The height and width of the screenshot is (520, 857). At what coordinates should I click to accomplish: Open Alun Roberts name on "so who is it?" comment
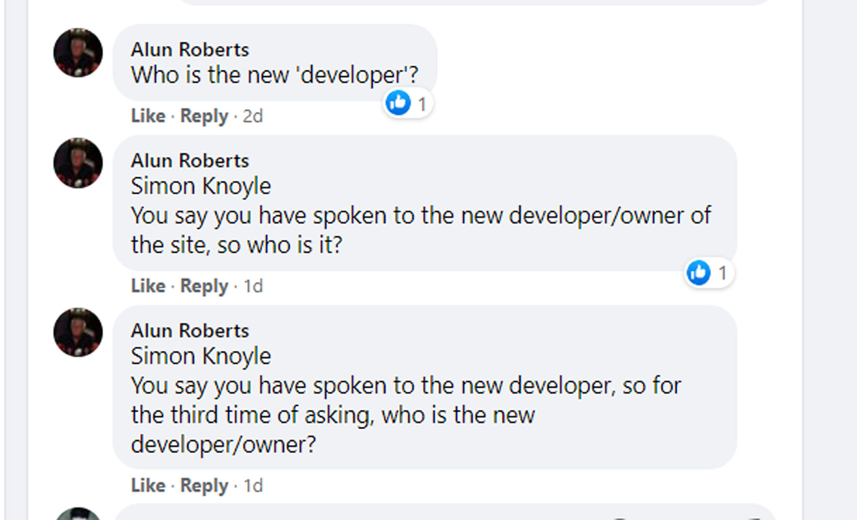tap(190, 161)
